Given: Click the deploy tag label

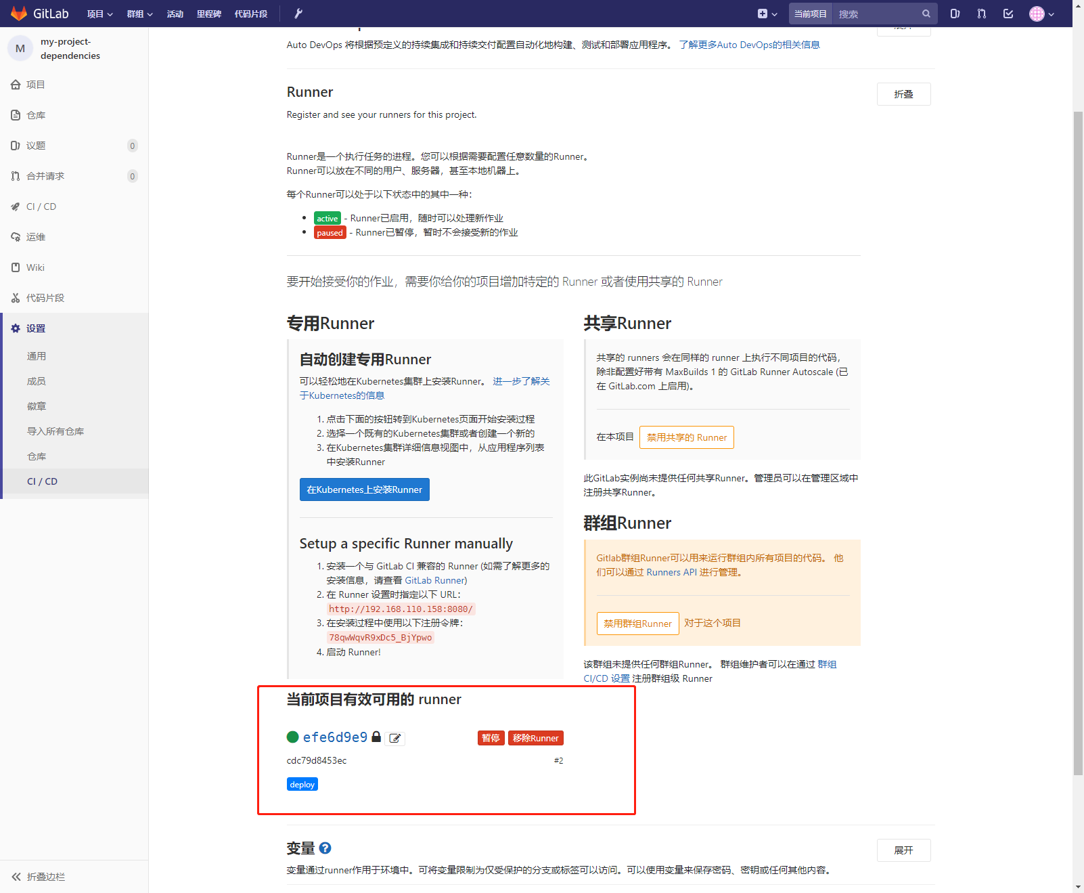Looking at the screenshot, I should point(302,784).
